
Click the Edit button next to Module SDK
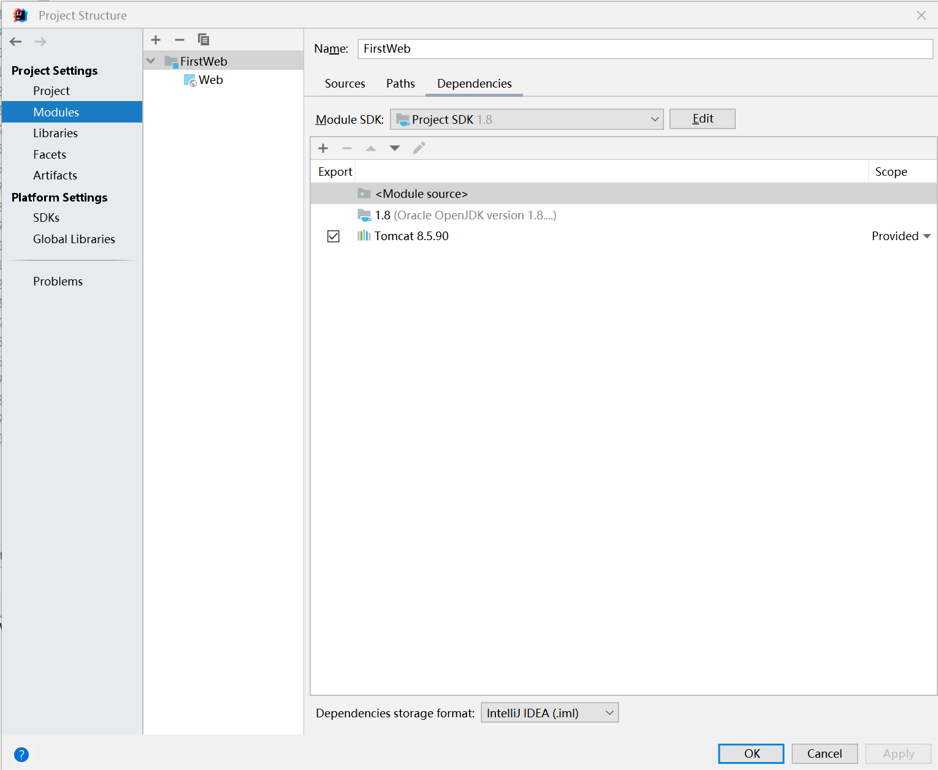pyautogui.click(x=703, y=119)
